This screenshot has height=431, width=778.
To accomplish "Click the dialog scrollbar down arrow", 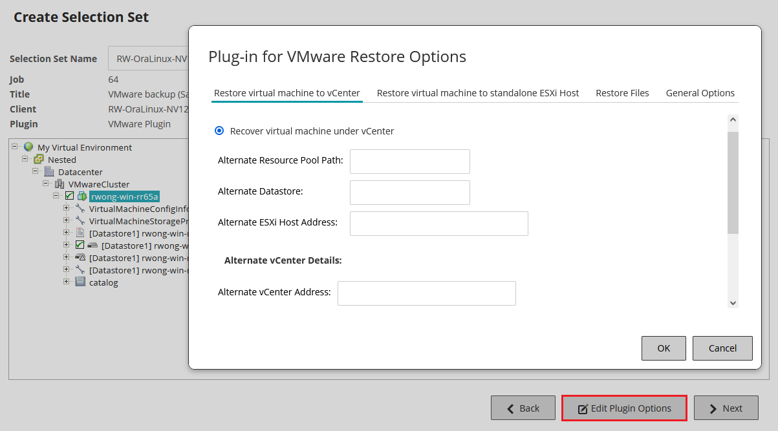I will pyautogui.click(x=733, y=302).
